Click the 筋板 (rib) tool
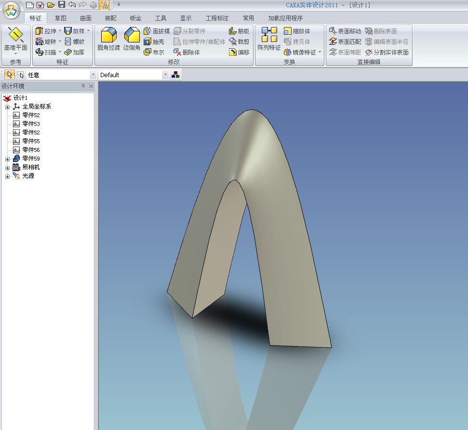The width and height of the screenshot is (468, 430). point(239,31)
